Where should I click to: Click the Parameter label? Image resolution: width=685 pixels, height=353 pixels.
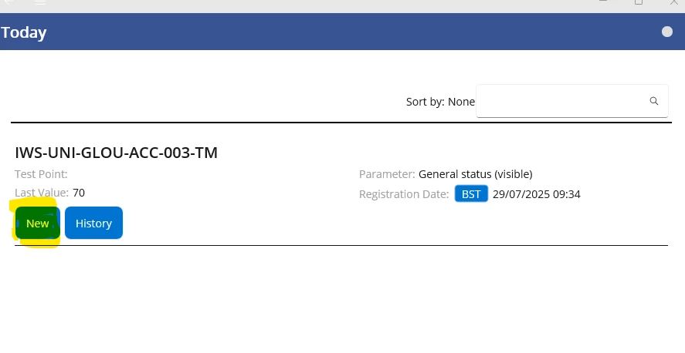(387, 174)
